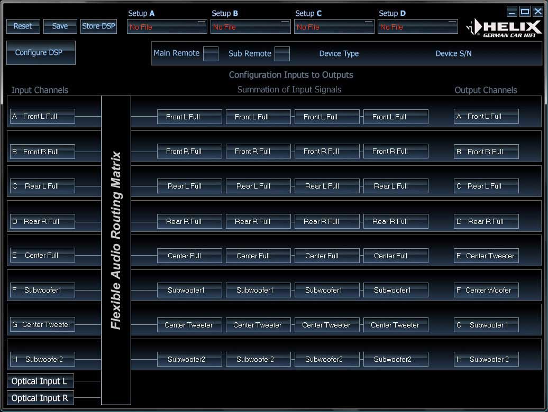548x412 pixels.
Task: Click Optical Input L
Action: [x=40, y=381]
